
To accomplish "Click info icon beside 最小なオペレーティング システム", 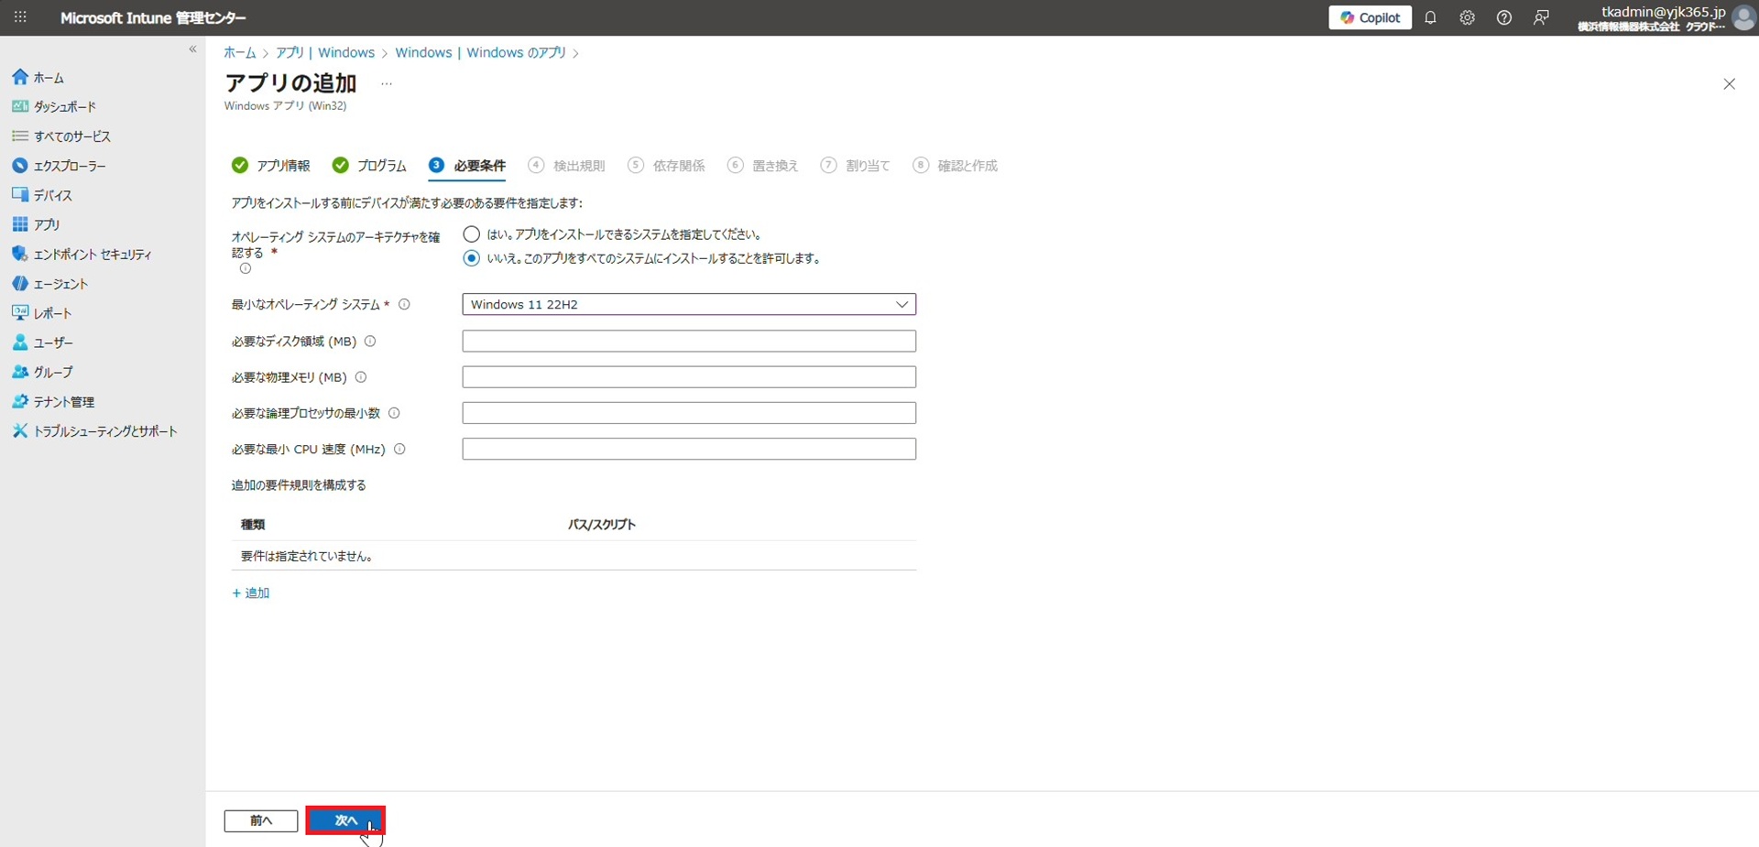I will click(x=404, y=304).
